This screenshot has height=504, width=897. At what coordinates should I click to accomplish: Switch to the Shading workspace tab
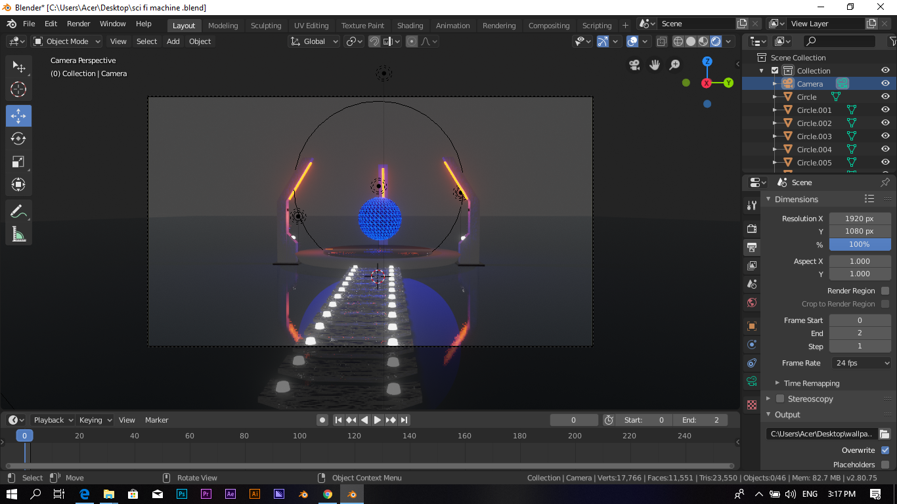tap(410, 25)
